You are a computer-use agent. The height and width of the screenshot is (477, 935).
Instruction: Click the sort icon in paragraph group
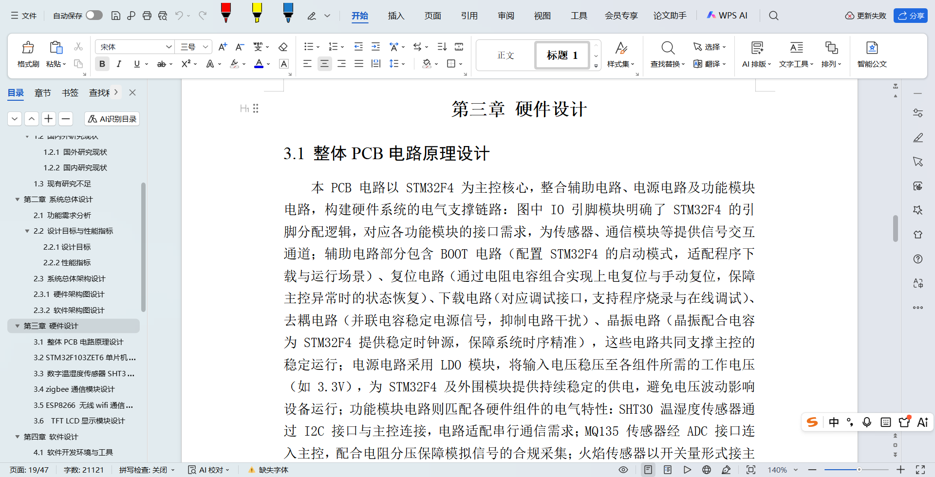click(442, 47)
